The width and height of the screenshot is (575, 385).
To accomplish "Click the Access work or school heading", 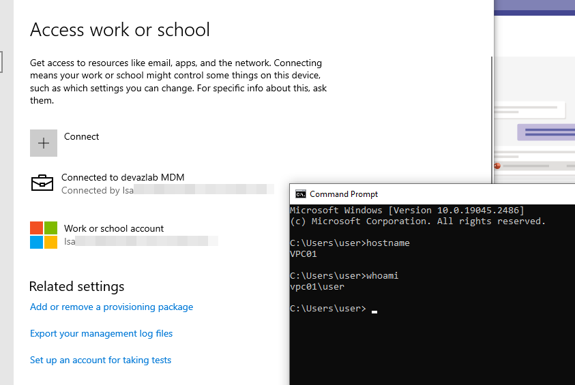I will (120, 30).
